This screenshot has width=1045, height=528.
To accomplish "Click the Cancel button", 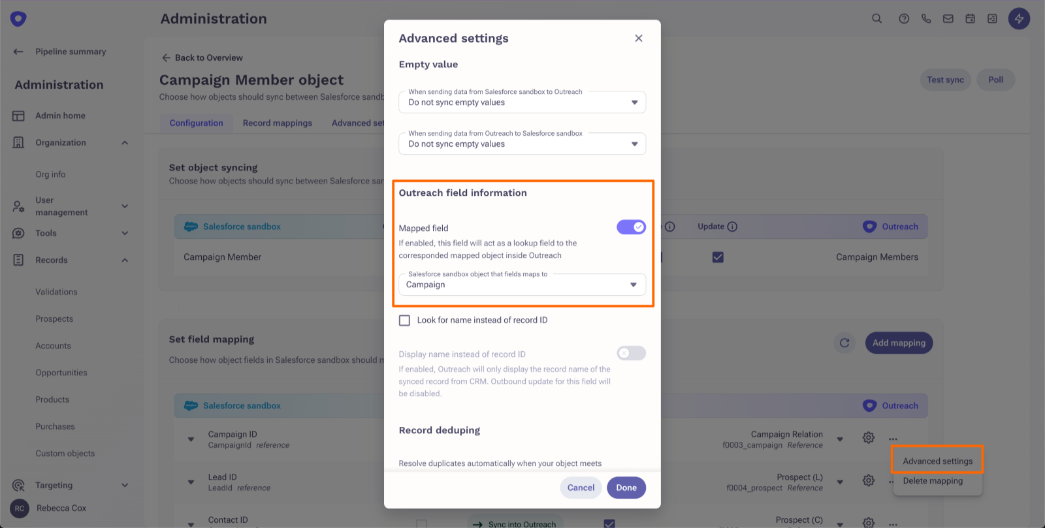I will [x=581, y=488].
